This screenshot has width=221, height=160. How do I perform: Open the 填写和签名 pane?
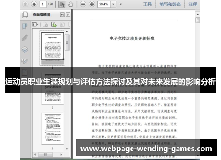tap(170, 4)
